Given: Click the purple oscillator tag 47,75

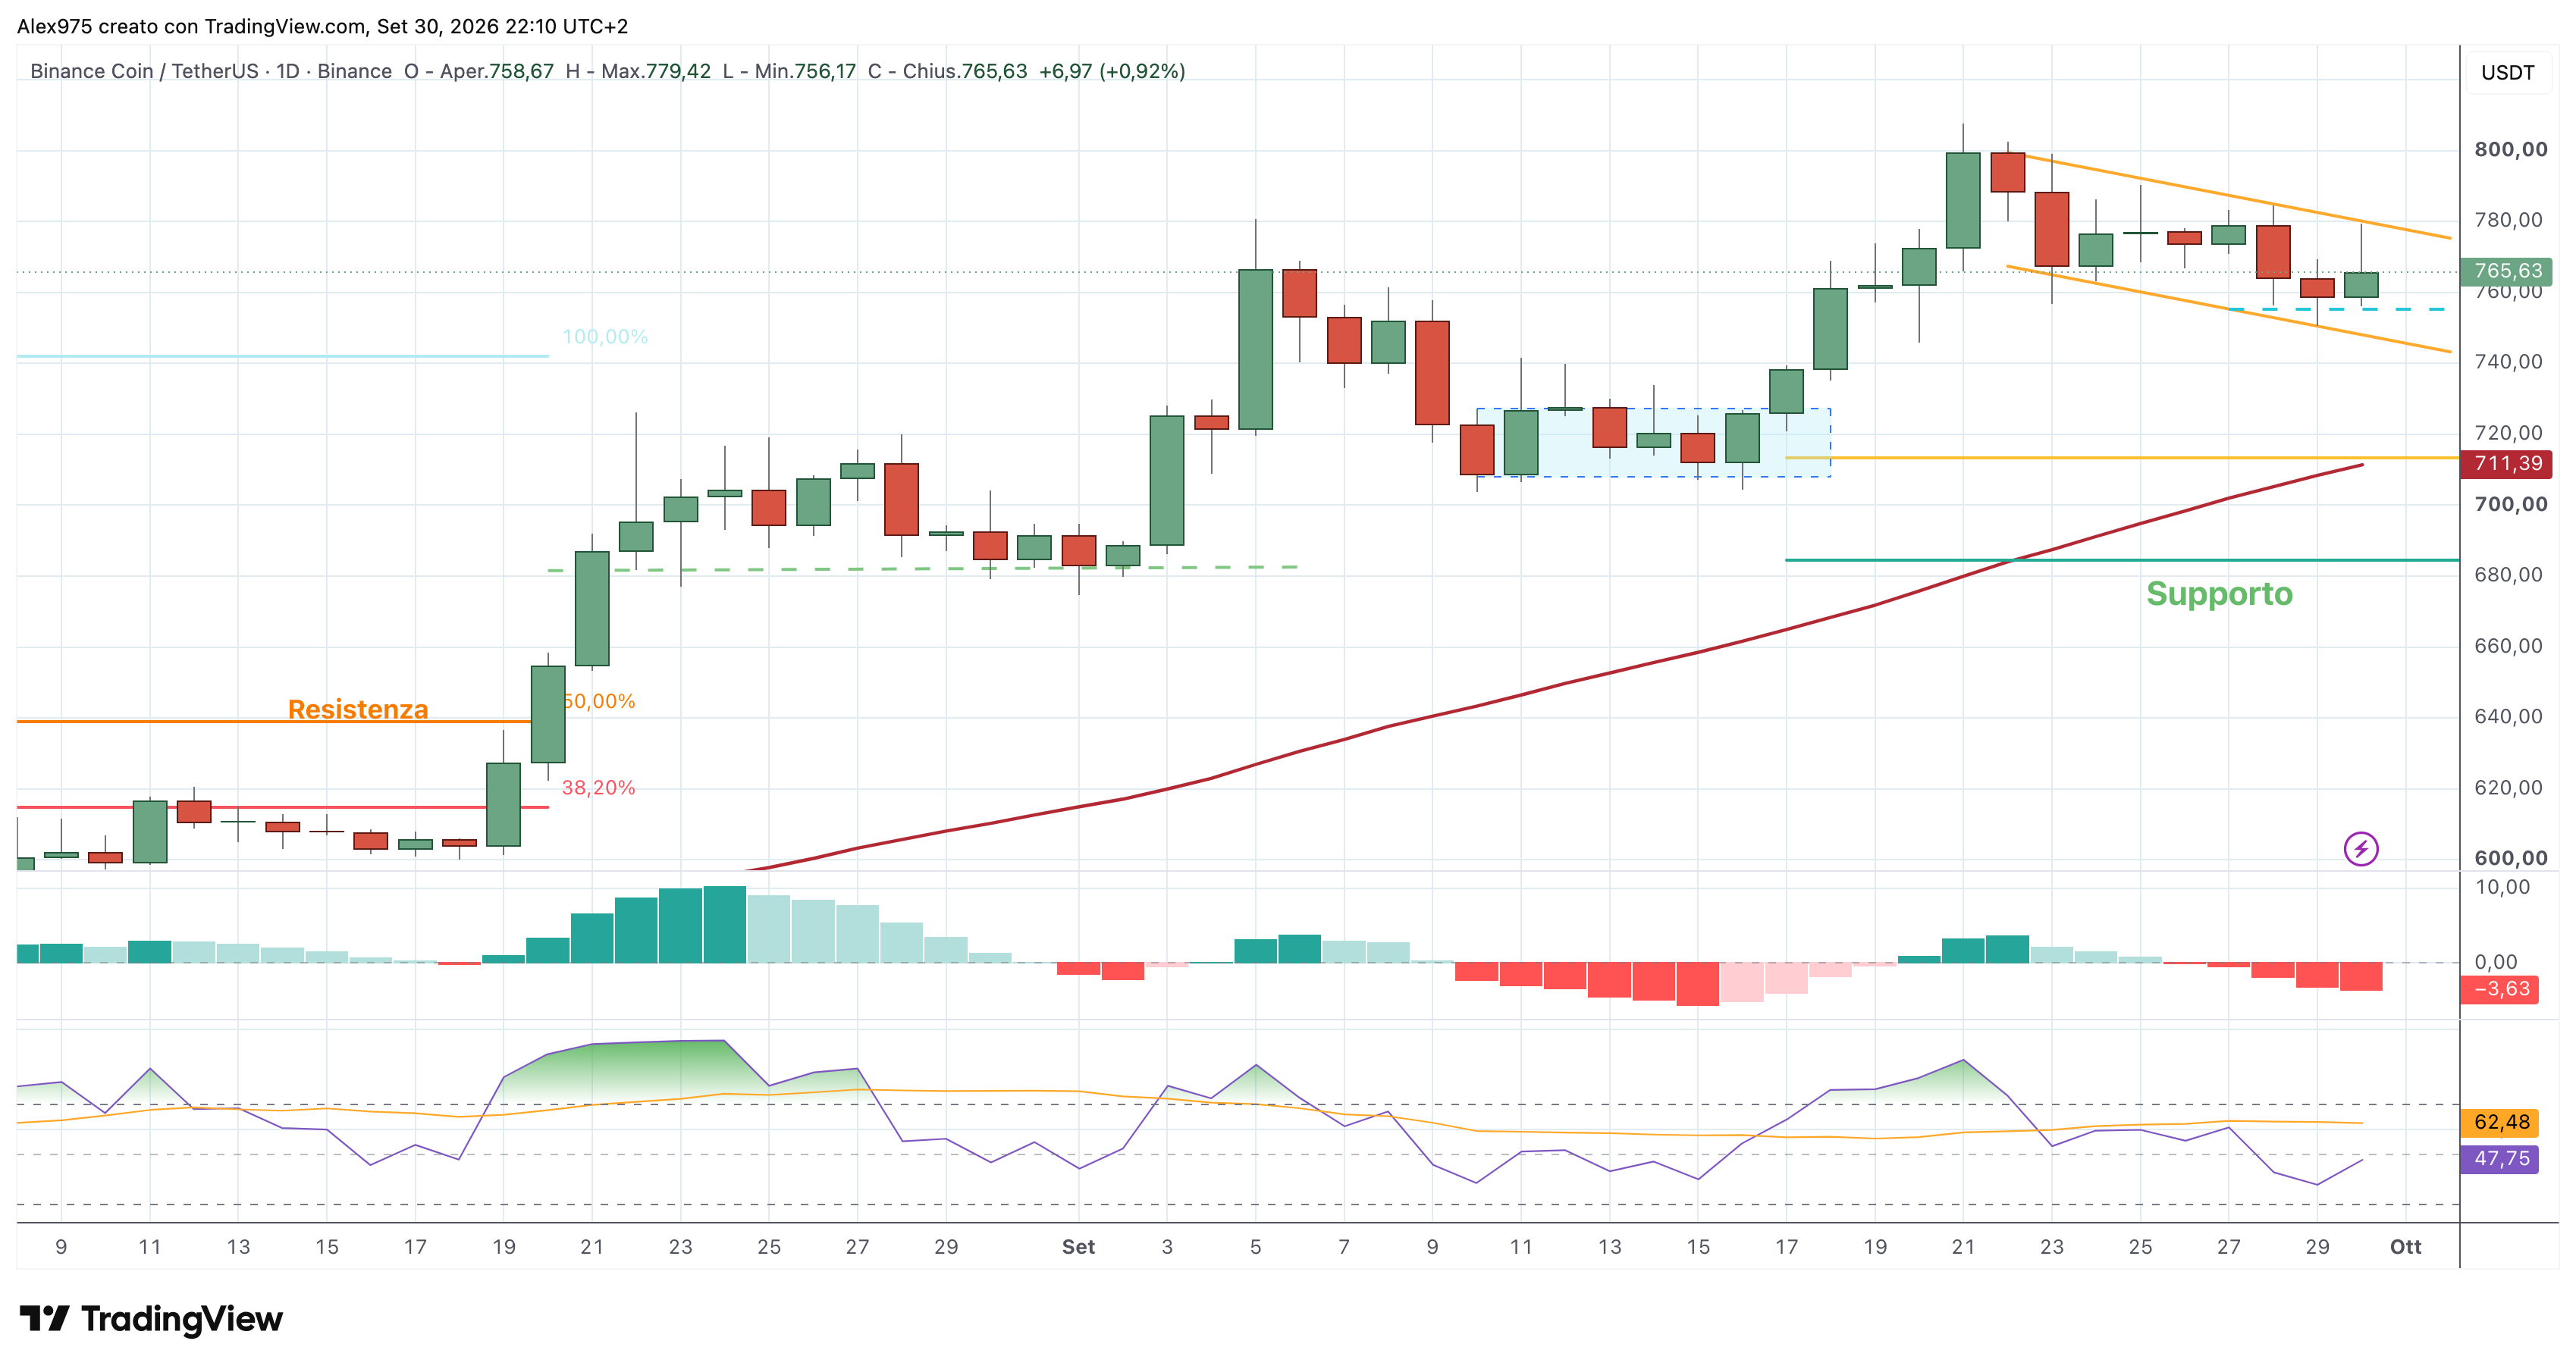Looking at the screenshot, I should point(2500,1159).
